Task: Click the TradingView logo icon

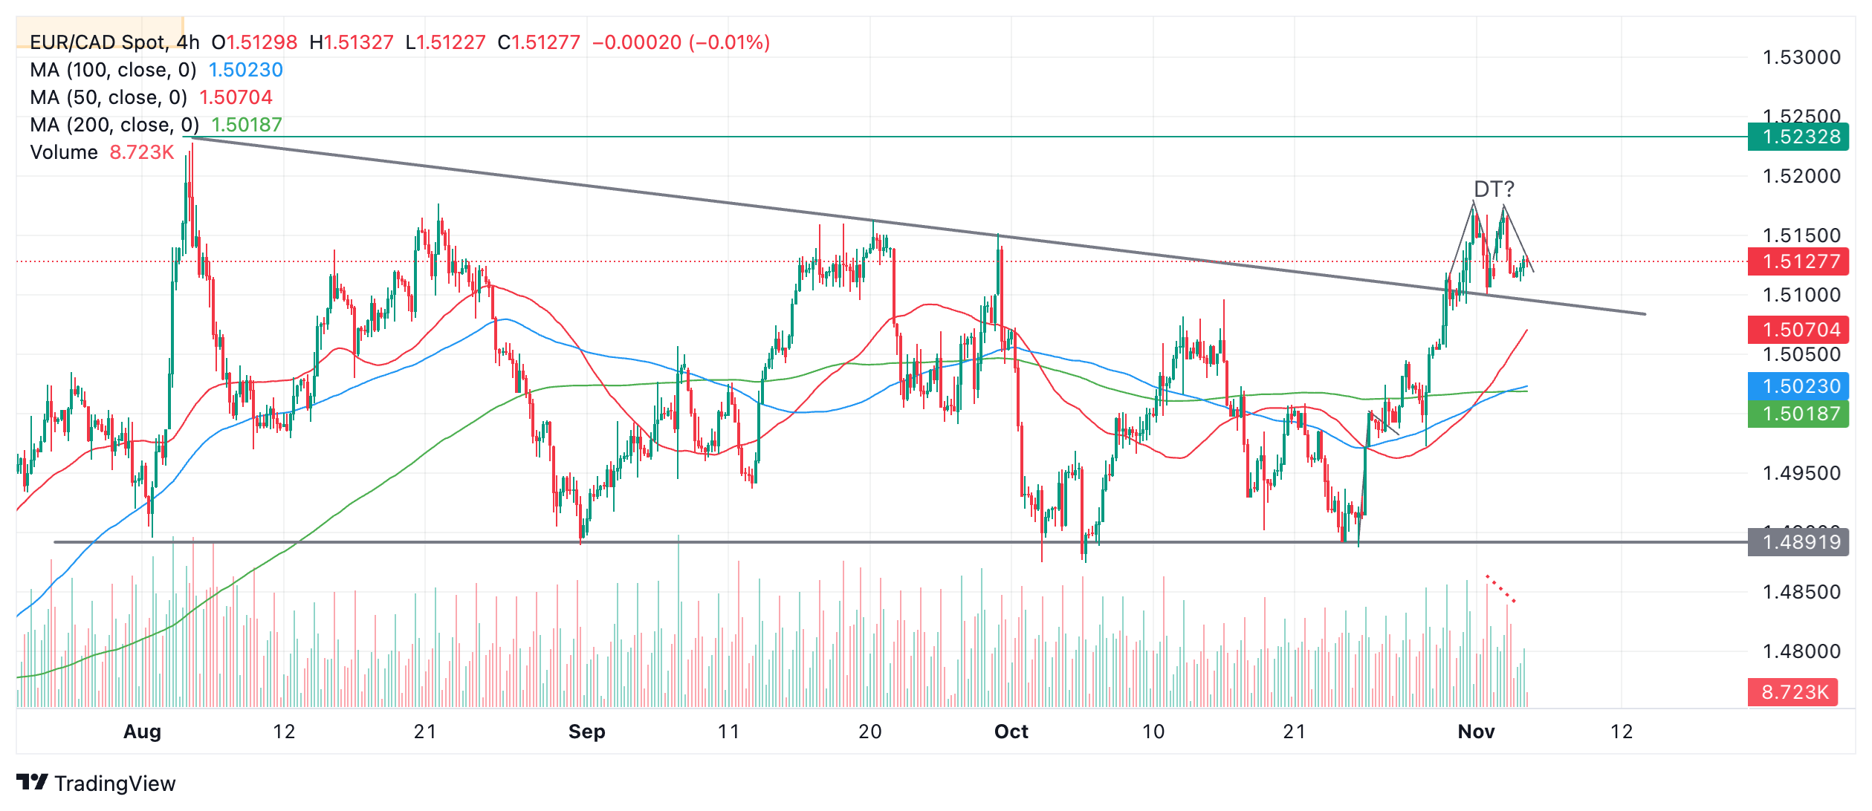Action: (x=32, y=782)
